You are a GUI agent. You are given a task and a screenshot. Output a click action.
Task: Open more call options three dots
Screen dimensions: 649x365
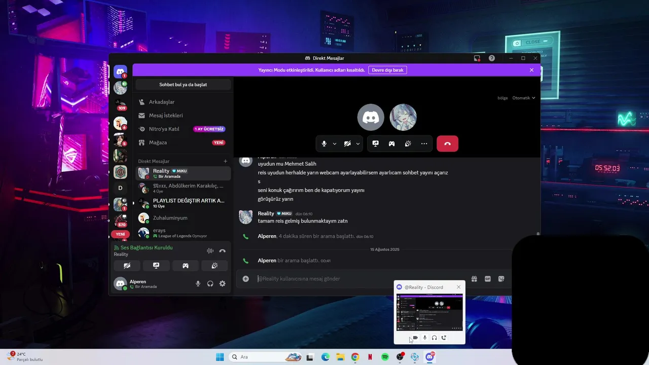[424, 144]
